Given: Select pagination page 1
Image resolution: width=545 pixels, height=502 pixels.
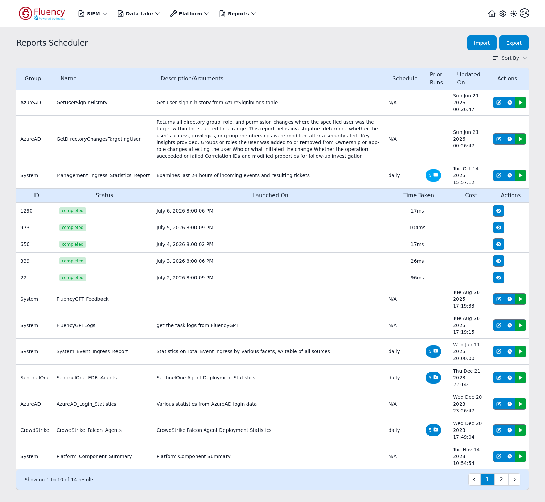Looking at the screenshot, I should [x=487, y=480].
